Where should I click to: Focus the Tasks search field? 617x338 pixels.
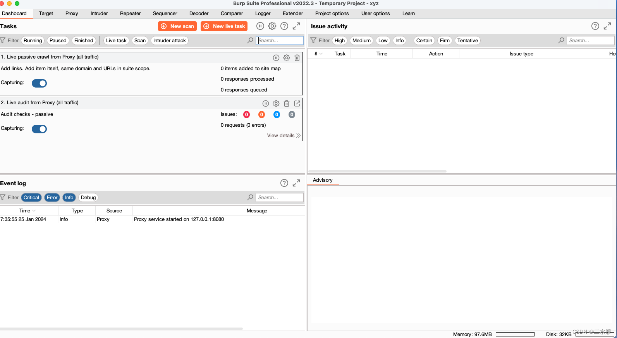tap(280, 40)
